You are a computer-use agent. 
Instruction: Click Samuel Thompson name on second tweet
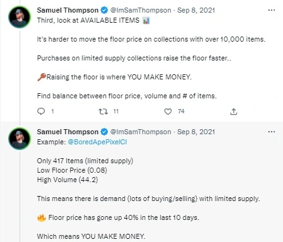point(68,132)
